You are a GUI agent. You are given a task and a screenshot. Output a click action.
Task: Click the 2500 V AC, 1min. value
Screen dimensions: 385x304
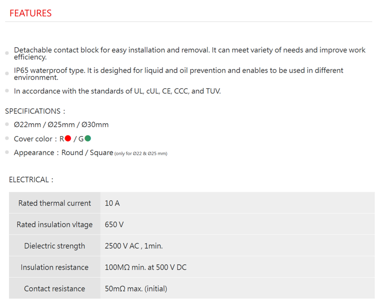coord(134,246)
